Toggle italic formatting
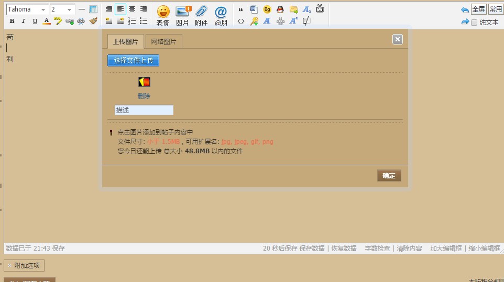This screenshot has width=504, height=282. coord(23,21)
